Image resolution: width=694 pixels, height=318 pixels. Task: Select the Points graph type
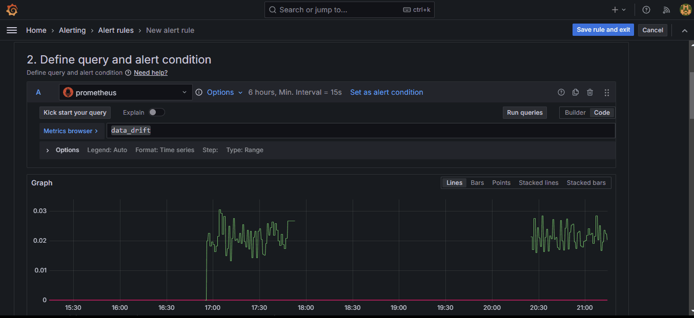pyautogui.click(x=501, y=183)
